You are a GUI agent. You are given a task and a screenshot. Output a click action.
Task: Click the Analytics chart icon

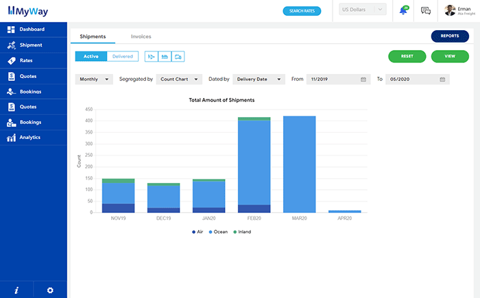pyautogui.click(x=12, y=138)
